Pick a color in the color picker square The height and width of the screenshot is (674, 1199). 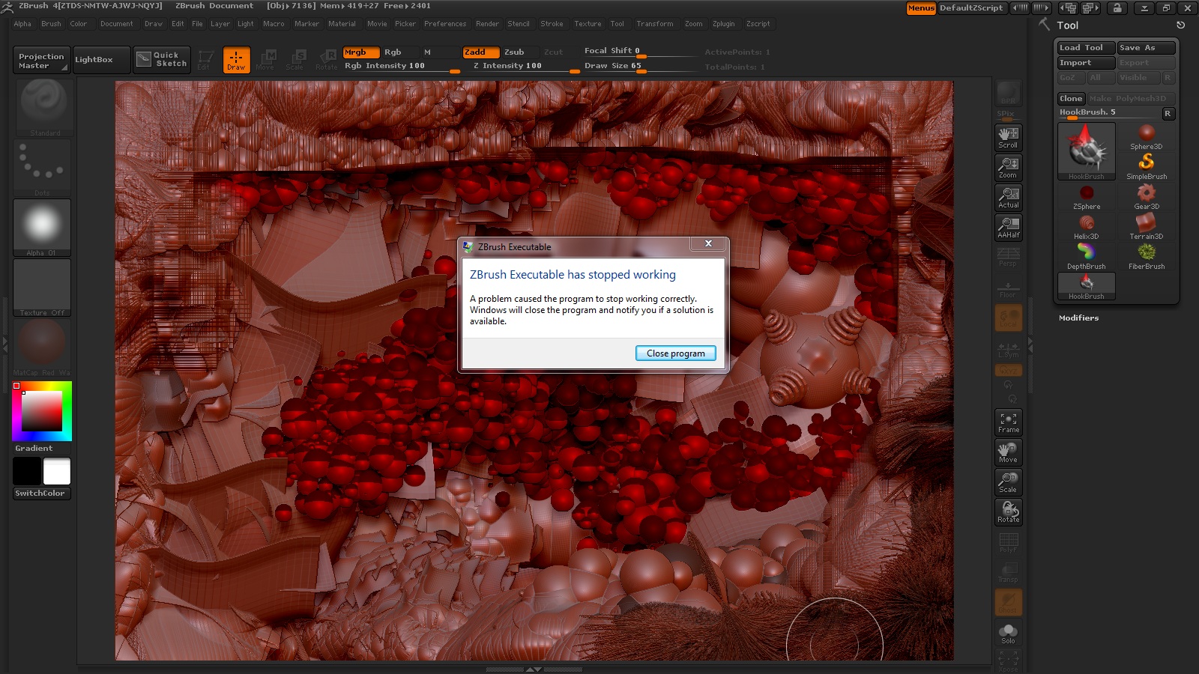click(42, 410)
